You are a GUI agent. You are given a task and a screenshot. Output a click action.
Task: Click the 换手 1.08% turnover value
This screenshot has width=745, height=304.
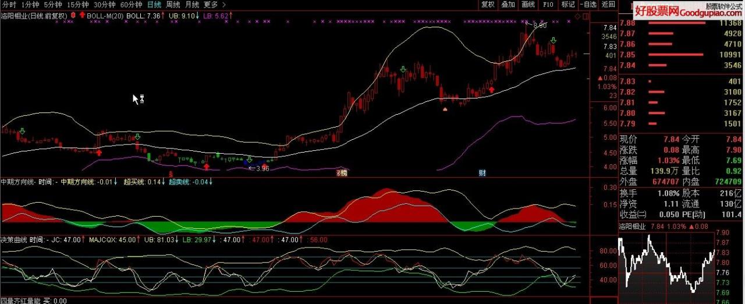point(668,193)
